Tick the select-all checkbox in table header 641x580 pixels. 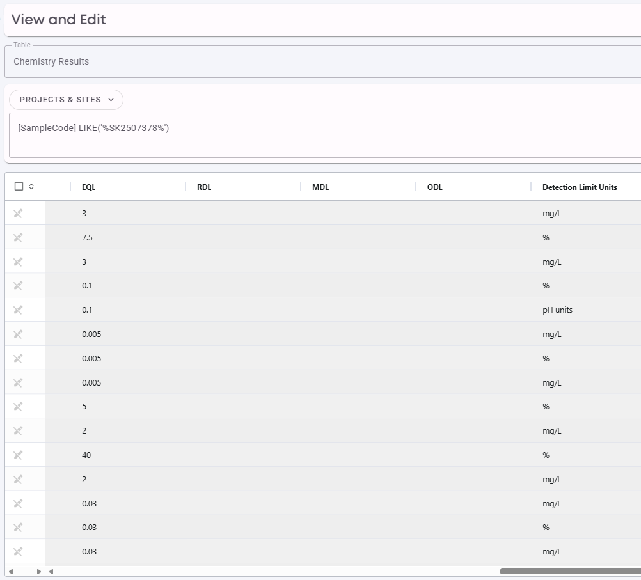(19, 186)
